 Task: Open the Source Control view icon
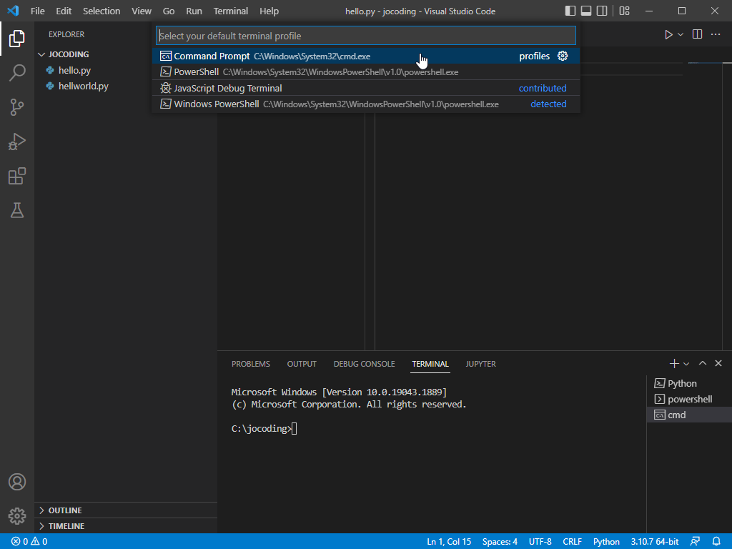click(x=17, y=107)
